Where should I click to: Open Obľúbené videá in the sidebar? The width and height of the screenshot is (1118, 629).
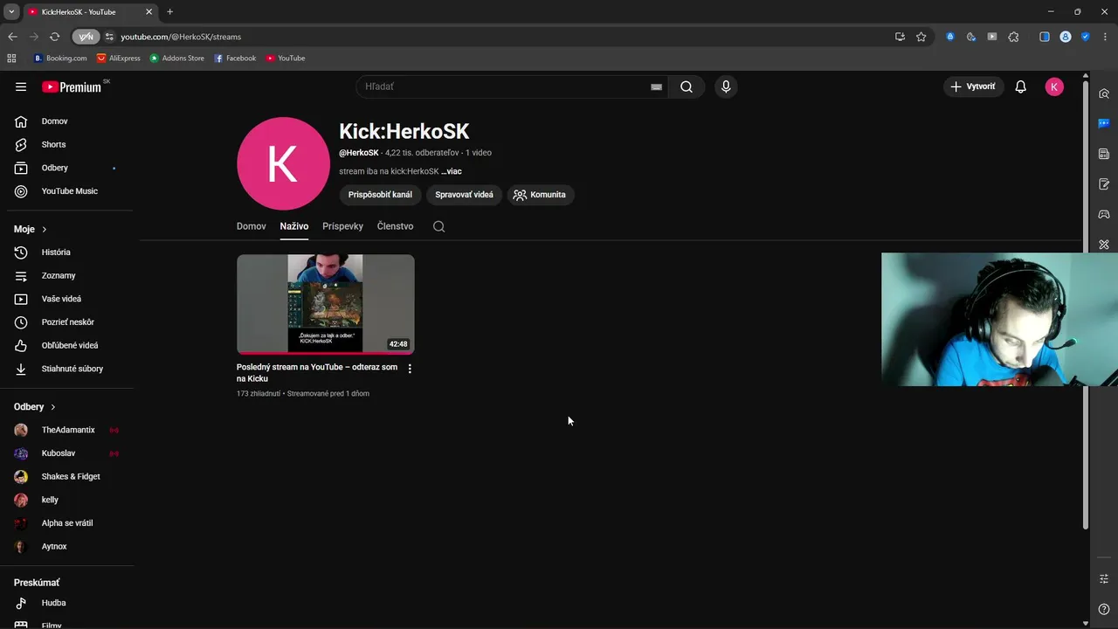(70, 345)
